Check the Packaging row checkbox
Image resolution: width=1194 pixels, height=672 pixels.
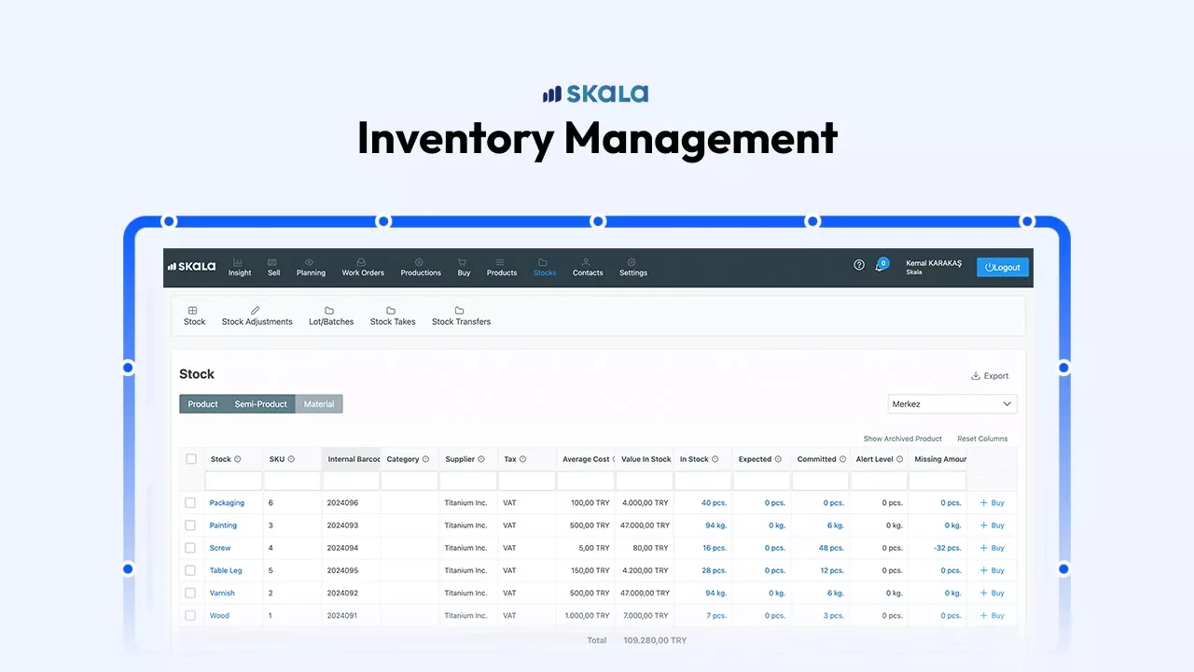pos(190,503)
